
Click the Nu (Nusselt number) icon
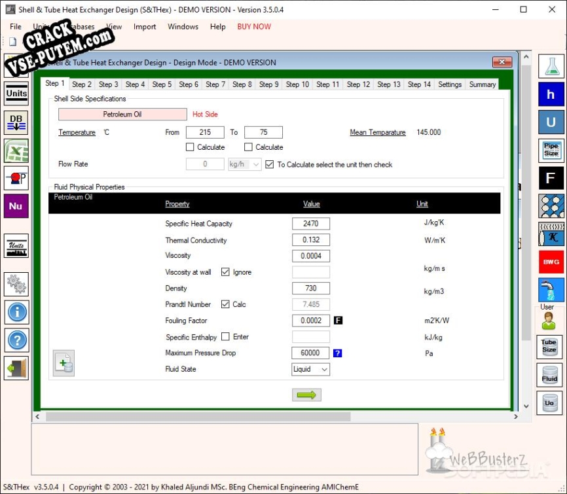(16, 206)
